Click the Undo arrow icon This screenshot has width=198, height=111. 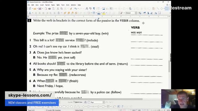(75, 9)
